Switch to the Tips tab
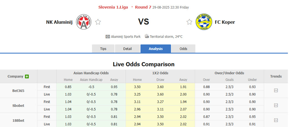 tap(103, 49)
